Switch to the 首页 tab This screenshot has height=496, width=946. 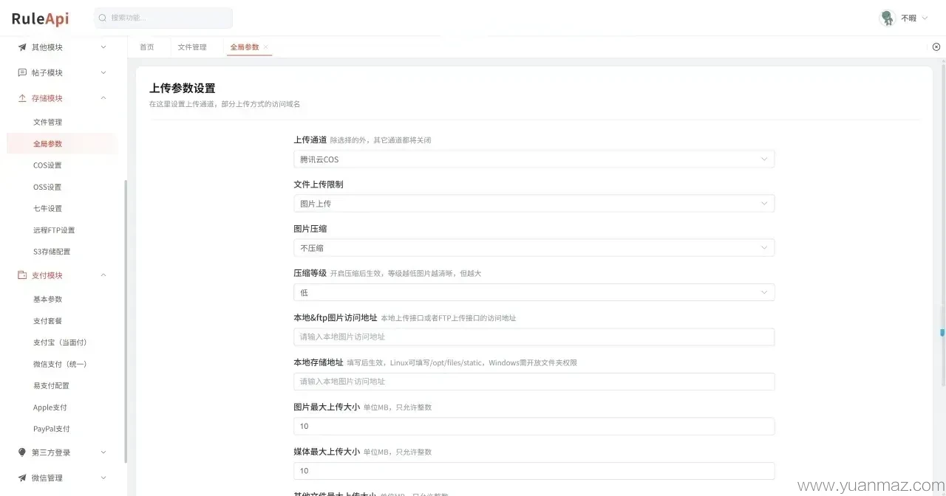[147, 47]
